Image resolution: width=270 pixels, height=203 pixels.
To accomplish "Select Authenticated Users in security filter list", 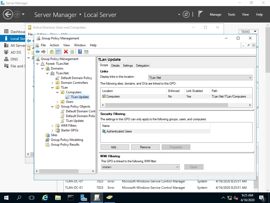I will 156,131.
